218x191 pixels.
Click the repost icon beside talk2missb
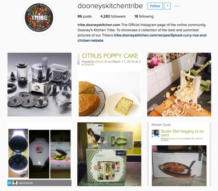[x=9, y=183]
